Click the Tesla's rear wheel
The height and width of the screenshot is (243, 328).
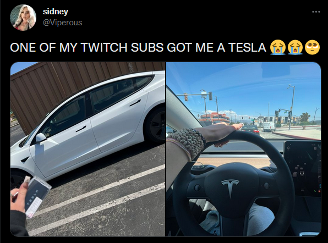tap(156, 125)
